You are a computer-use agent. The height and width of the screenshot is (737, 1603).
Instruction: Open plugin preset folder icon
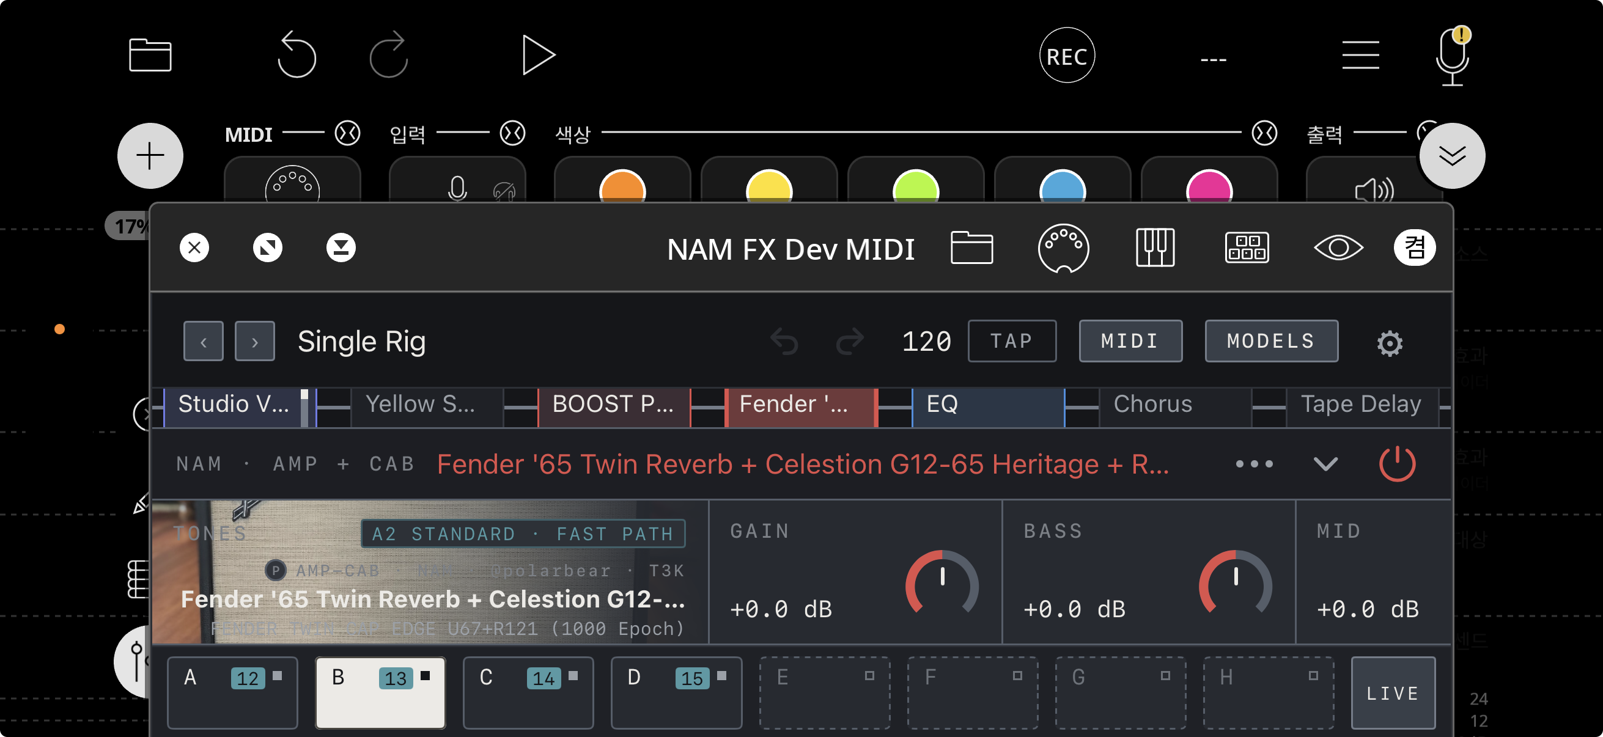(971, 248)
